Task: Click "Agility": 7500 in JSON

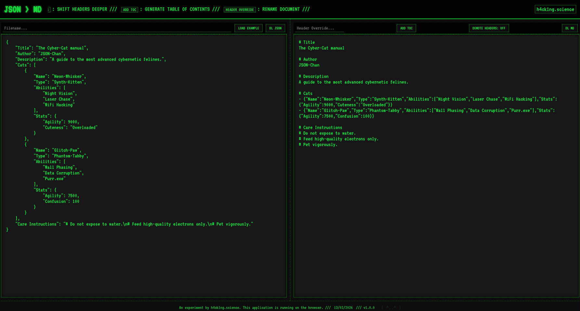Action: tap(61, 196)
